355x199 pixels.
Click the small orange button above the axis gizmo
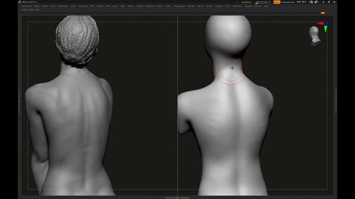323,13
